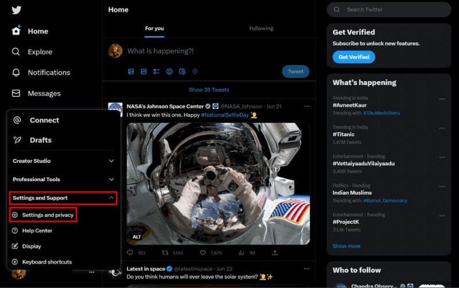The width and height of the screenshot is (459, 288).
Task: Click Show 35 Tweets
Action: [x=209, y=90]
